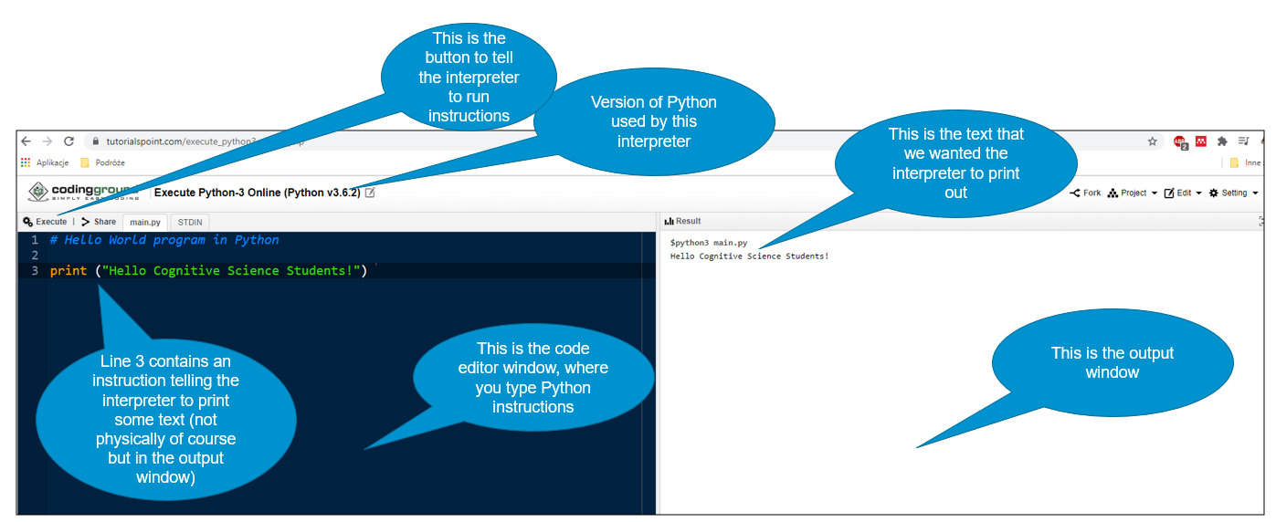Click the edit title pencil icon
This screenshot has height=522, width=1276.
tap(370, 193)
